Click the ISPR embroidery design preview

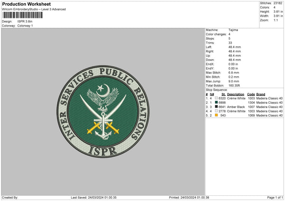[103, 111]
